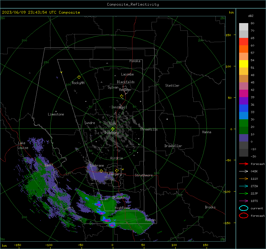Select the yellow diamond marker by RockyMH
The height and width of the screenshot is (249, 266).
[x=79, y=77]
